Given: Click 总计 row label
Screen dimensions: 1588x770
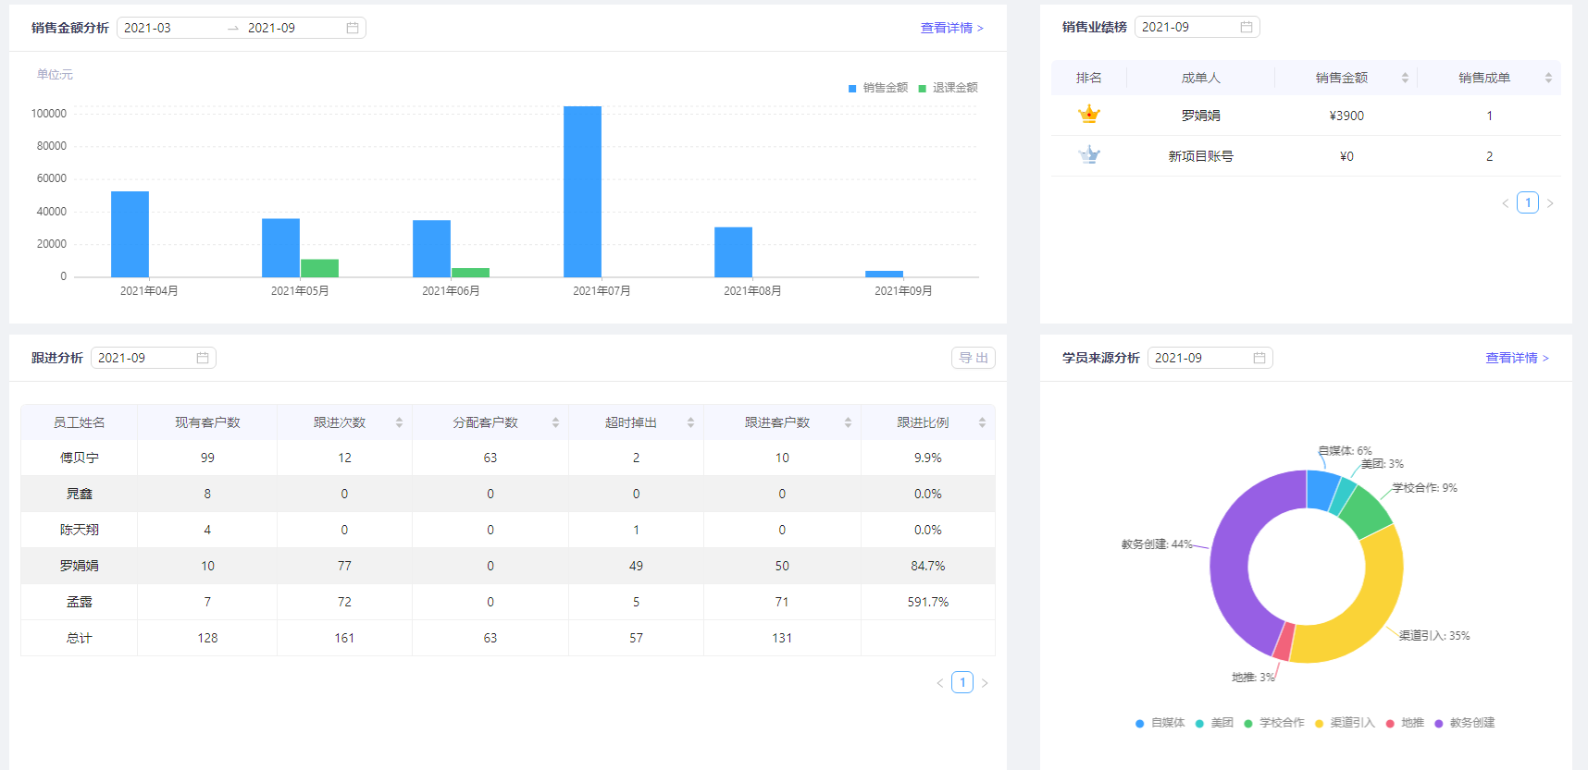Looking at the screenshot, I should 79,638.
